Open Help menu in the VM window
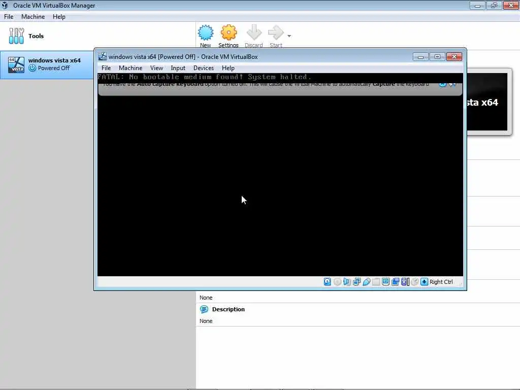This screenshot has height=390, width=520. [x=228, y=68]
